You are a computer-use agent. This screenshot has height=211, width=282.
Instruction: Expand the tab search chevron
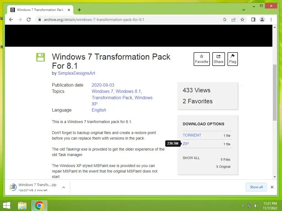[243, 10]
